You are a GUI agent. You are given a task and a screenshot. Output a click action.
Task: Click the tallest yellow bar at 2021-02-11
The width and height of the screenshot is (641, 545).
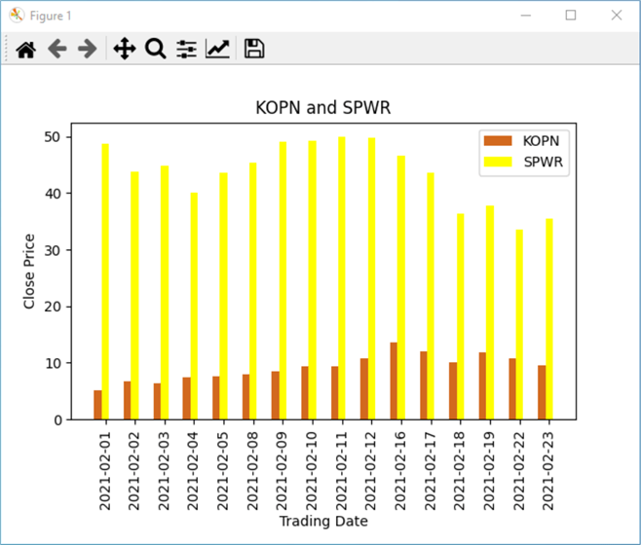point(342,282)
